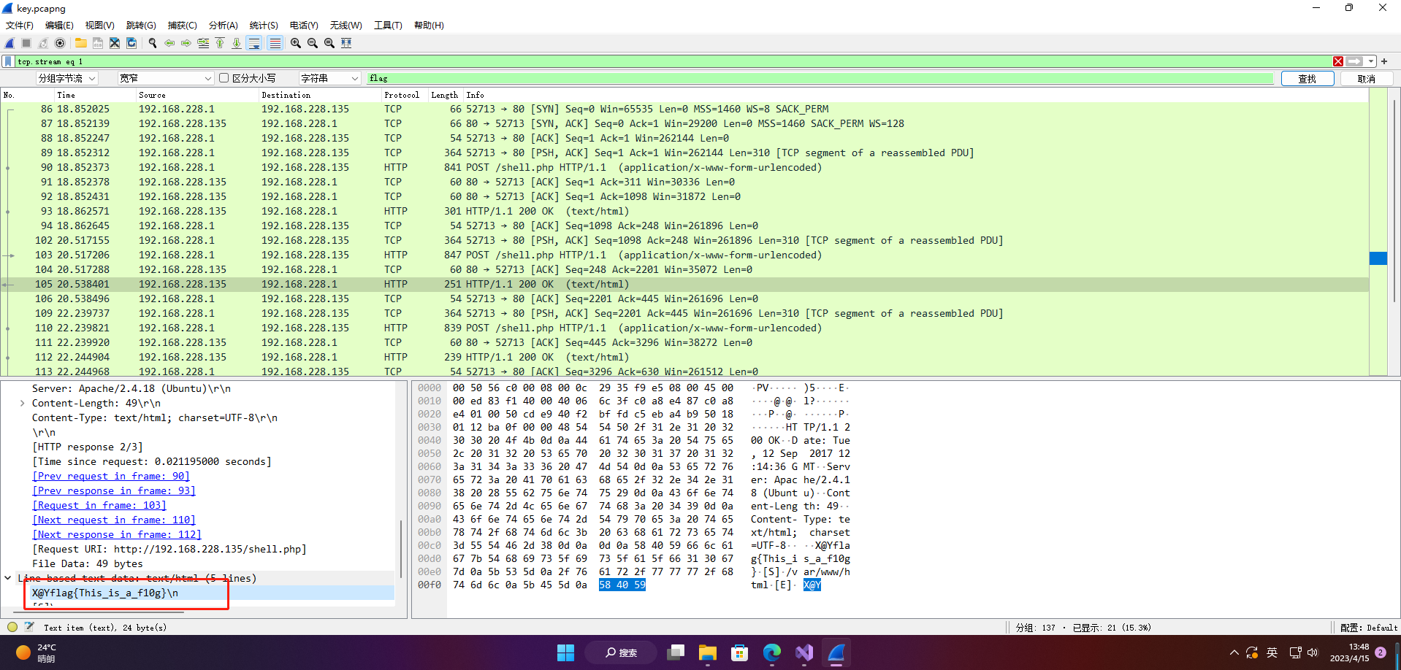Clear the display filter red X
1401x670 pixels.
pyautogui.click(x=1338, y=61)
